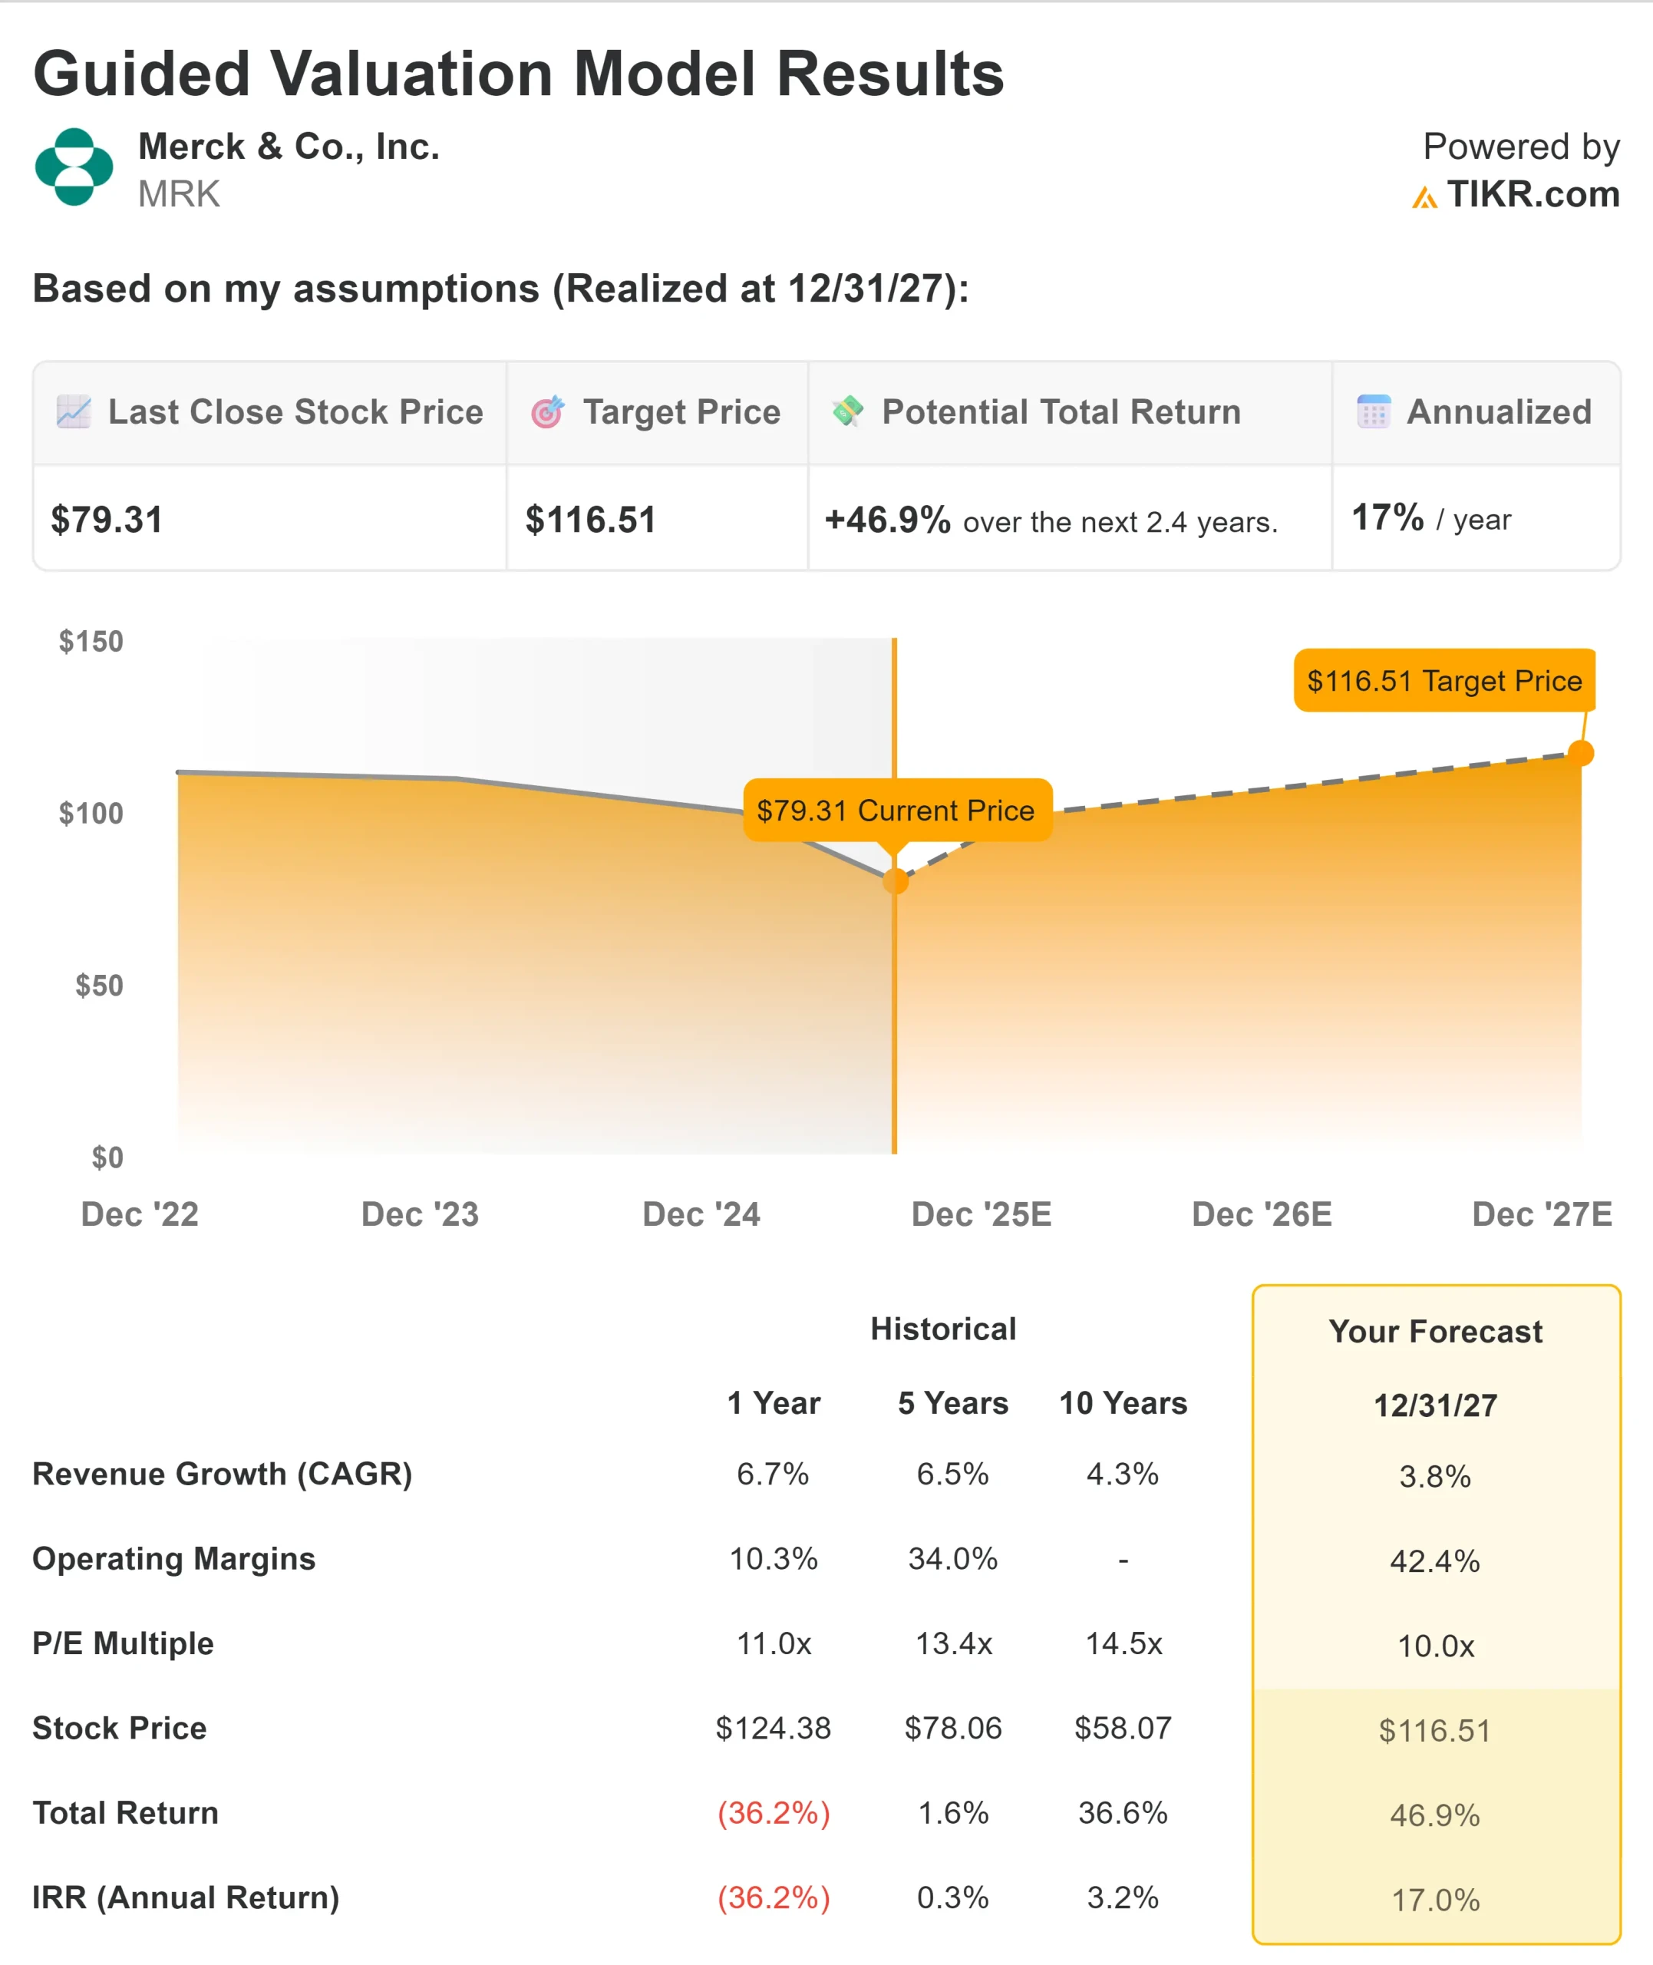
Task: Select the 5 Years historical column header
Action: point(953,1403)
